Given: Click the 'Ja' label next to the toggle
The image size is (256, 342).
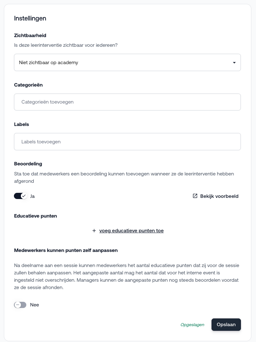Looking at the screenshot, I should click(x=32, y=196).
